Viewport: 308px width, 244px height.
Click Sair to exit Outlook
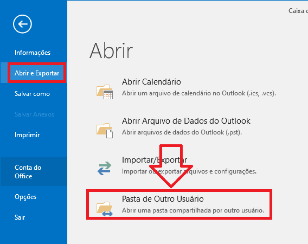click(x=20, y=217)
